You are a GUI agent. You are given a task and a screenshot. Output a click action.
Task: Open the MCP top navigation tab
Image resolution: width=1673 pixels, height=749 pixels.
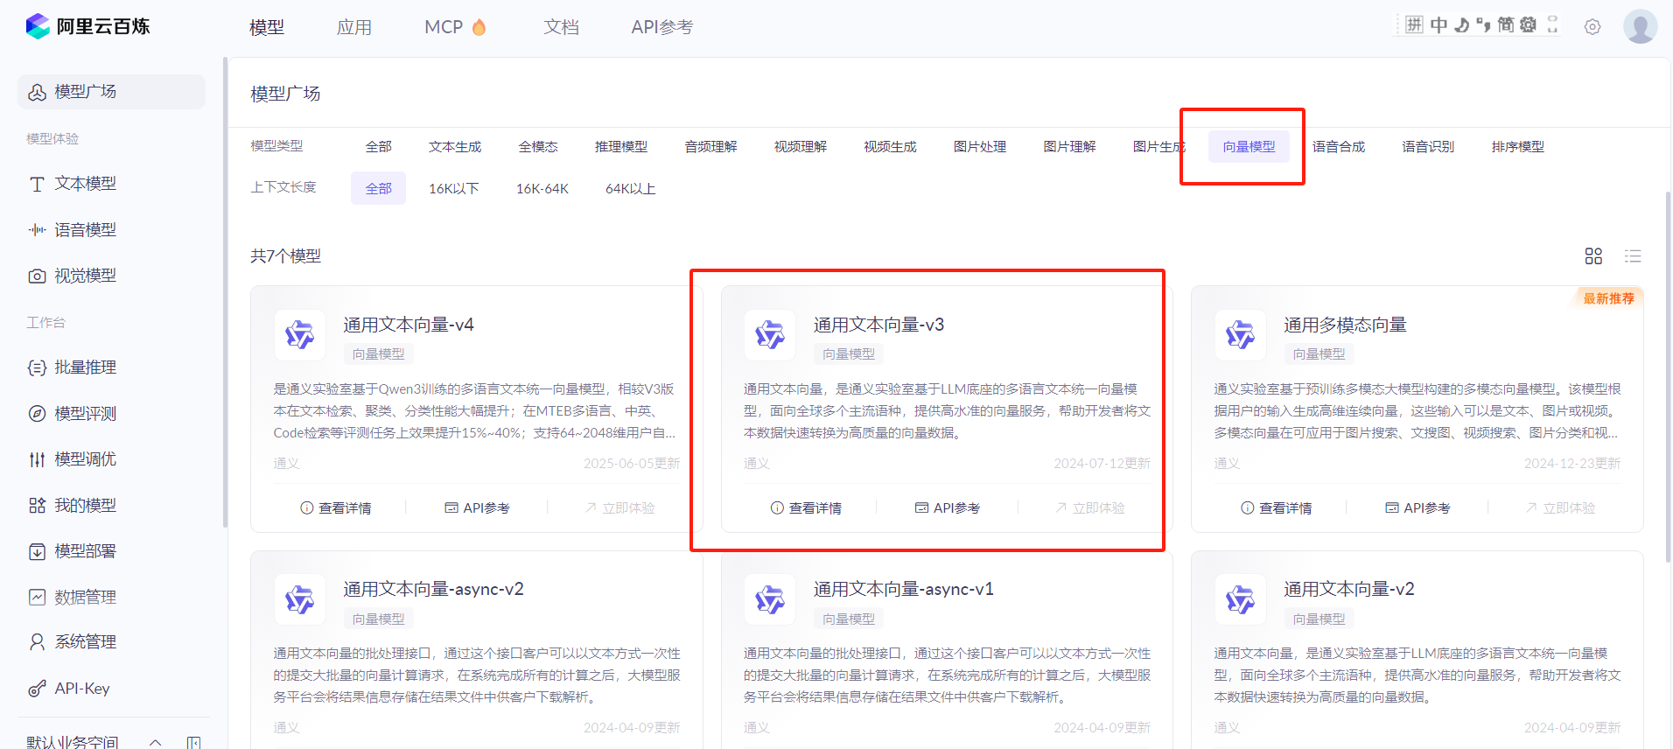pyautogui.click(x=455, y=27)
